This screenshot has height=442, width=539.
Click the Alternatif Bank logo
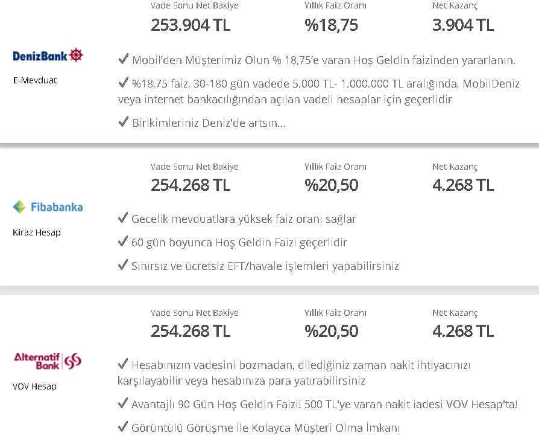48,361
